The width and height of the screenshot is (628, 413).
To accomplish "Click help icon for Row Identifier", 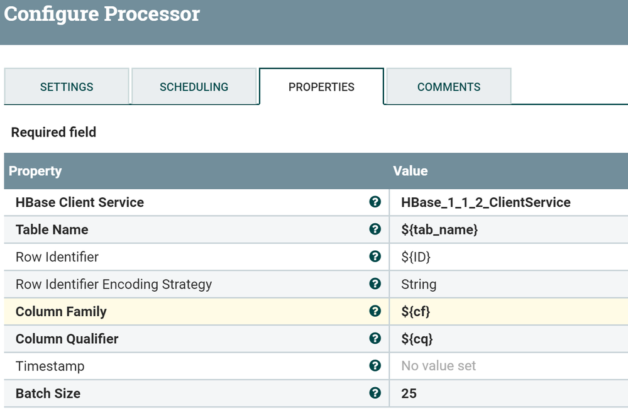I will coord(375,256).
